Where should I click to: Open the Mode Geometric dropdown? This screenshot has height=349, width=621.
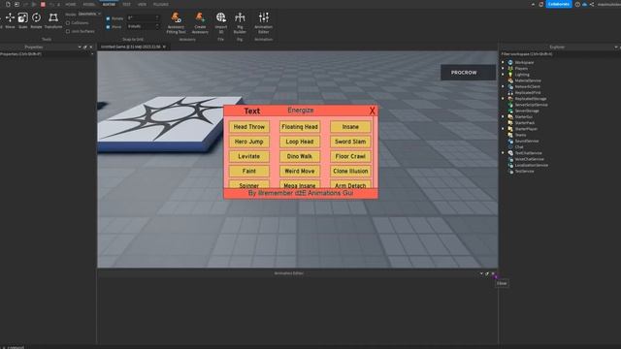pyautogui.click(x=88, y=14)
